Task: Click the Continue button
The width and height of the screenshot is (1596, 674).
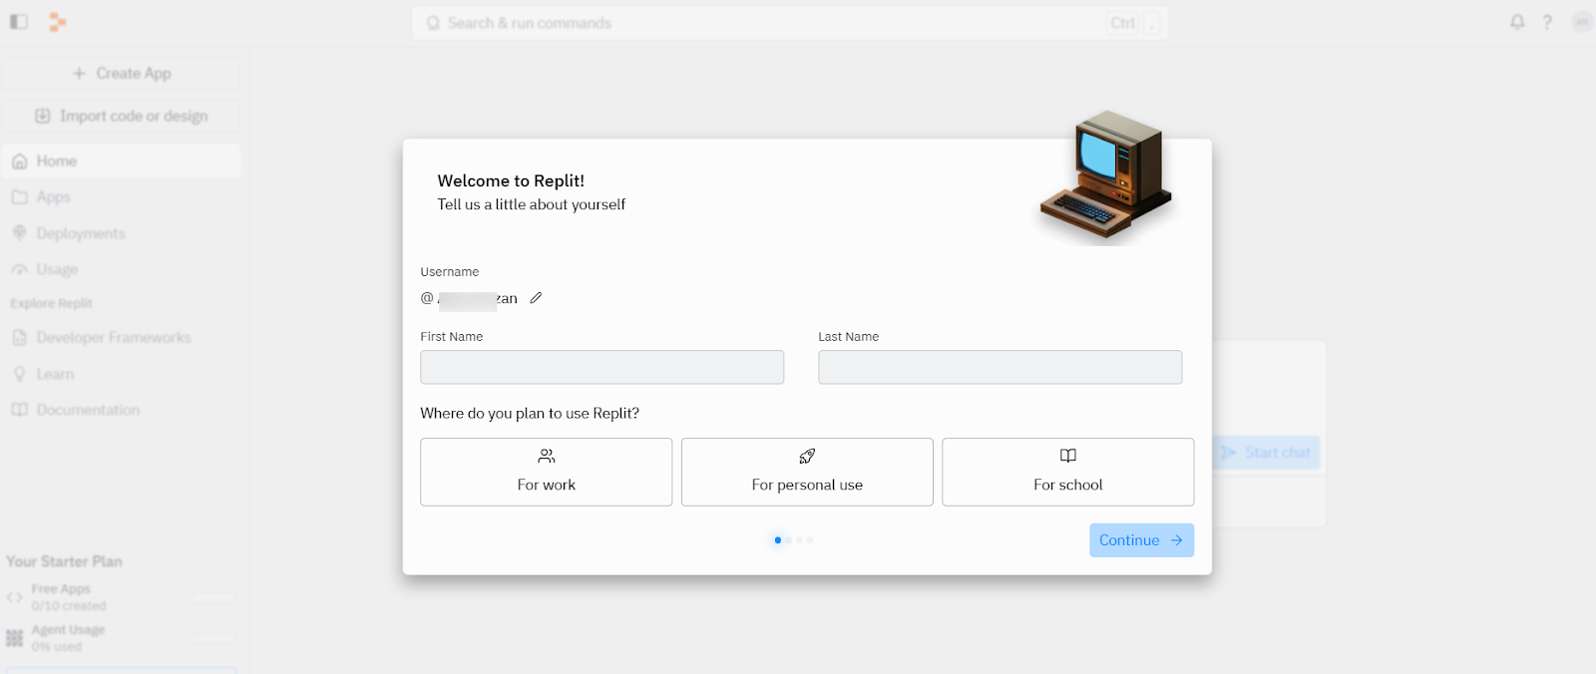Action: click(x=1141, y=540)
